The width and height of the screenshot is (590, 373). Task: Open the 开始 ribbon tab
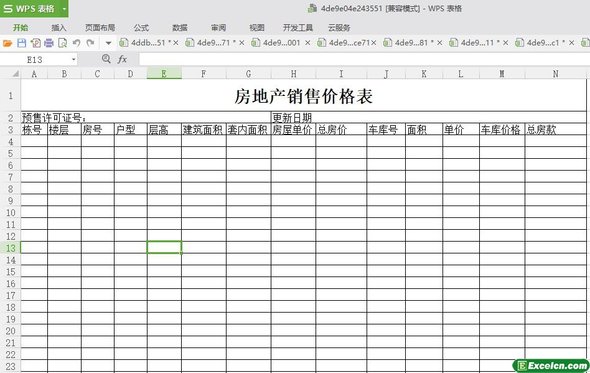[x=21, y=28]
